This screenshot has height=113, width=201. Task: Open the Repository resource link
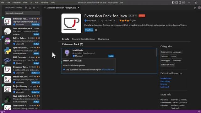[x=165, y=81]
